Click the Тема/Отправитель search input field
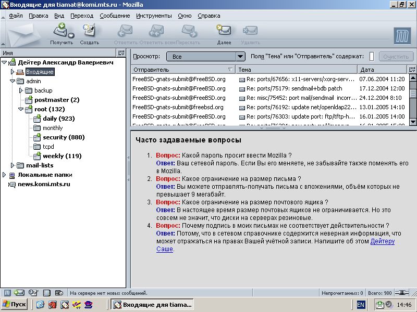The image size is (417, 312). pyautogui.click(x=371, y=56)
